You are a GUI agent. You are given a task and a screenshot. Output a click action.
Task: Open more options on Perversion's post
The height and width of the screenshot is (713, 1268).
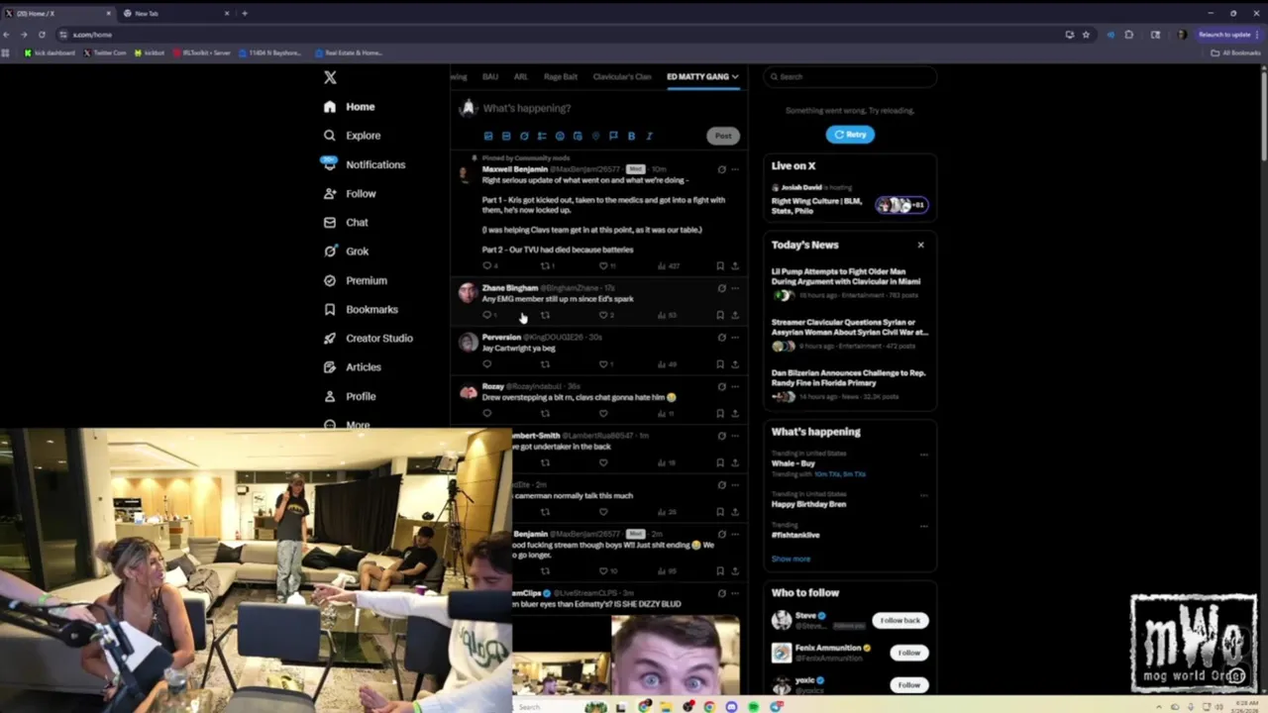(735, 338)
